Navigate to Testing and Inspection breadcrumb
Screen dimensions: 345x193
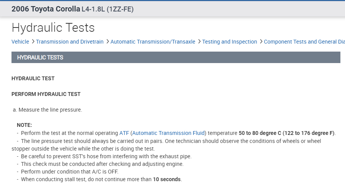[230, 42]
